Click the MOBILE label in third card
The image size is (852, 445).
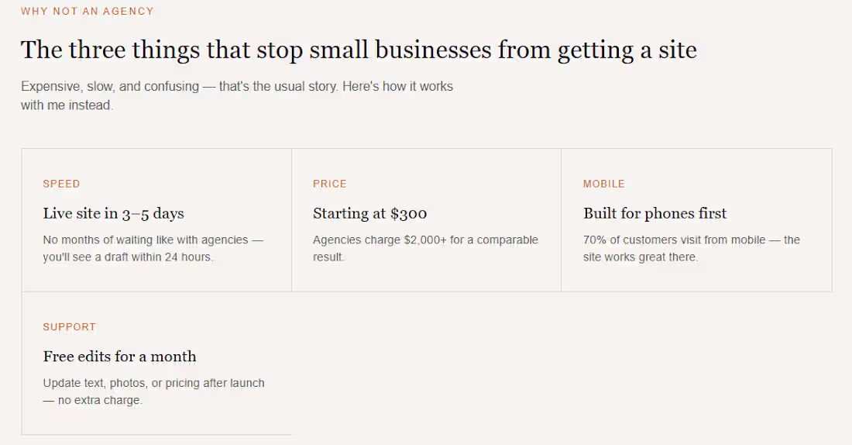point(603,184)
